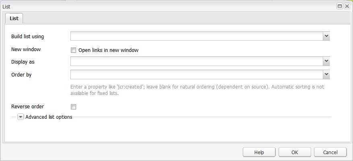Open the Order by dropdown arrow
353x161 pixels.
click(326, 74)
